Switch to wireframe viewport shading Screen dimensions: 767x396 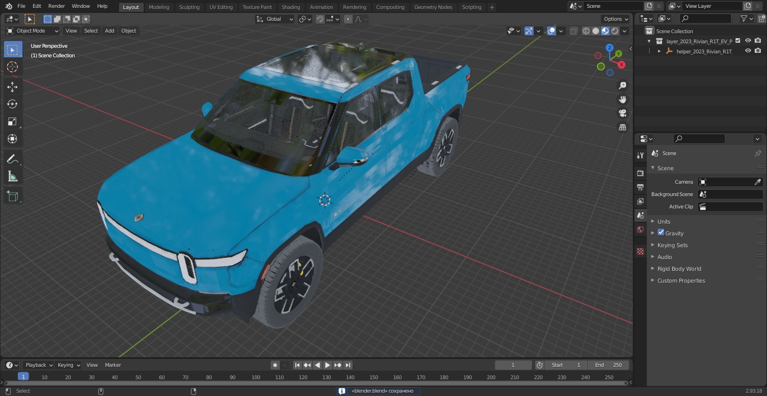586,31
